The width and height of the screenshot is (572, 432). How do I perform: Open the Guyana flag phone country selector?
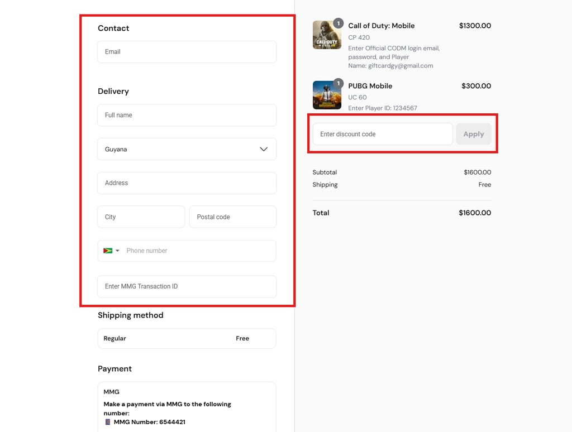click(x=111, y=251)
